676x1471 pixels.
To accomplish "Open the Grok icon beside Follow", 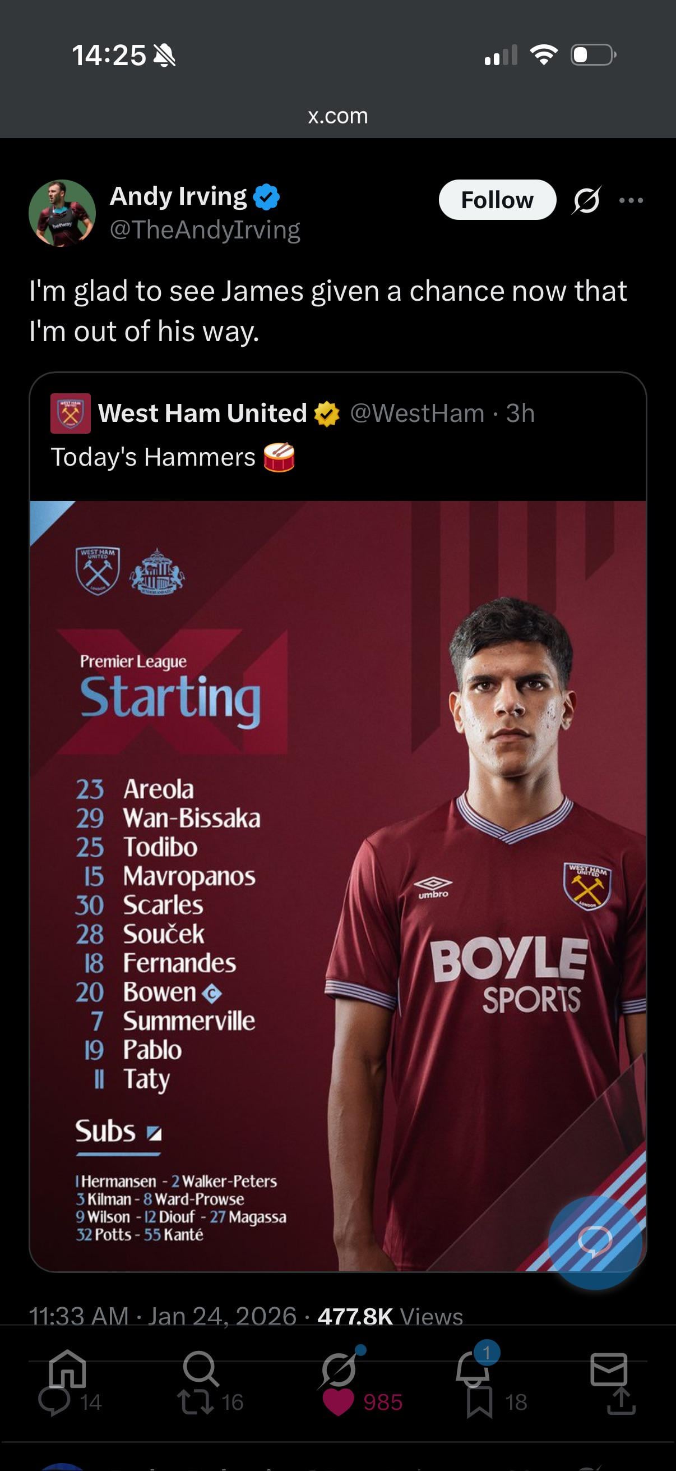I will (x=586, y=200).
